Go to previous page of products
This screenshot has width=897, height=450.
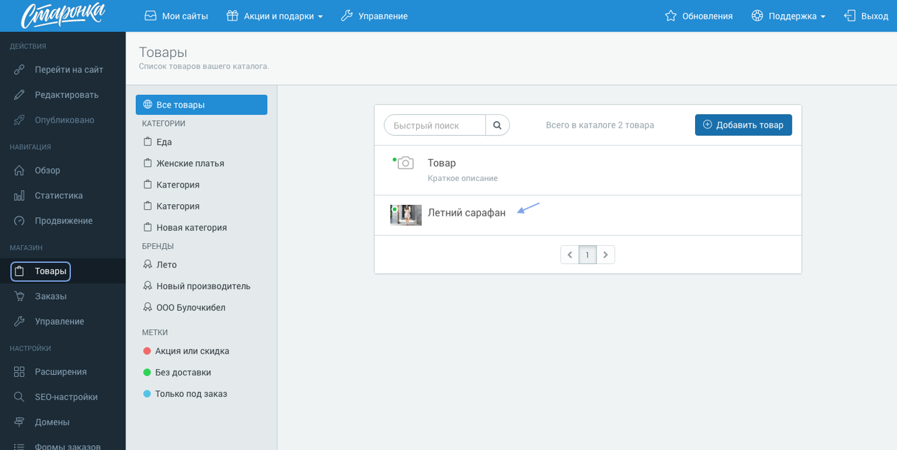(570, 255)
